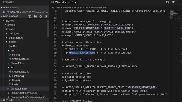Image resolution: width=182 pixels, height=102 pixels.
Task: Click the explorer vertical scrollbar
Action: tap(48, 28)
